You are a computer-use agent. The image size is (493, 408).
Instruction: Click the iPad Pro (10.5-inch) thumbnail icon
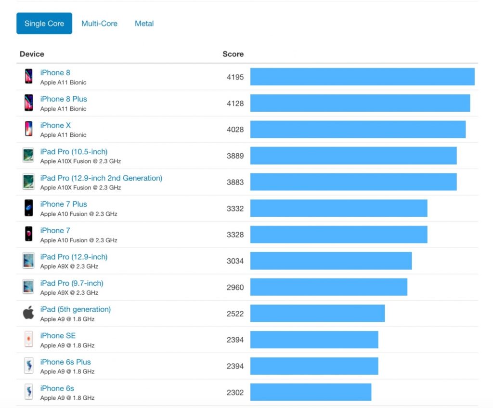point(28,156)
